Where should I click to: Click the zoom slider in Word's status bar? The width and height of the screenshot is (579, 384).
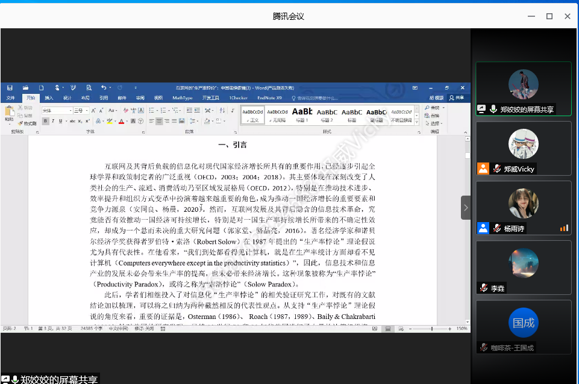pyautogui.click(x=431, y=329)
